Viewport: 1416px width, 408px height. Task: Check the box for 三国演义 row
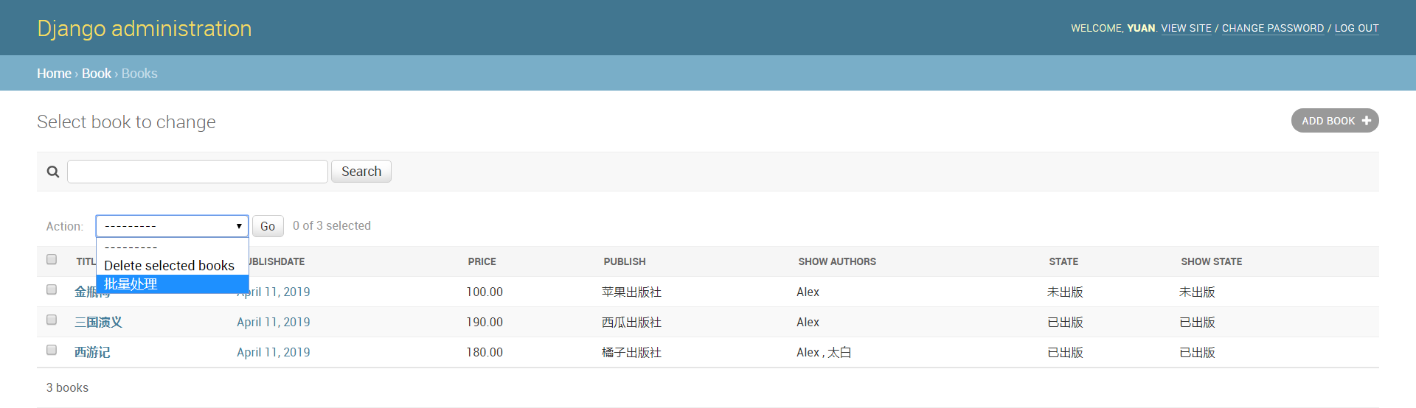(52, 320)
